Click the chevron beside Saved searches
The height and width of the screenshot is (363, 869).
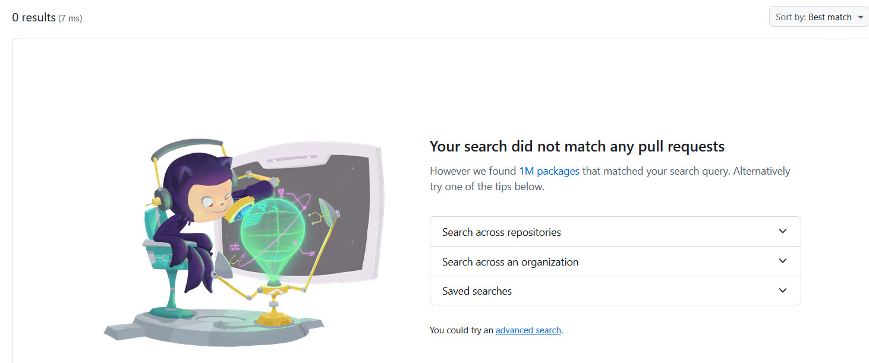click(783, 291)
